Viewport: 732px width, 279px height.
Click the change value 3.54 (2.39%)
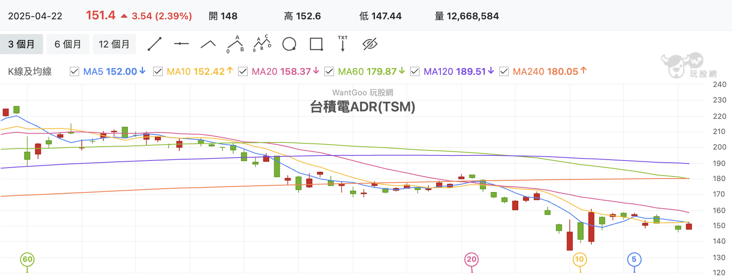162,16
